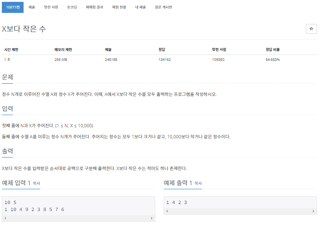This screenshot has width=321, height=225.
Task: Click left scroll arrow of sample output box
Action: [167, 211]
